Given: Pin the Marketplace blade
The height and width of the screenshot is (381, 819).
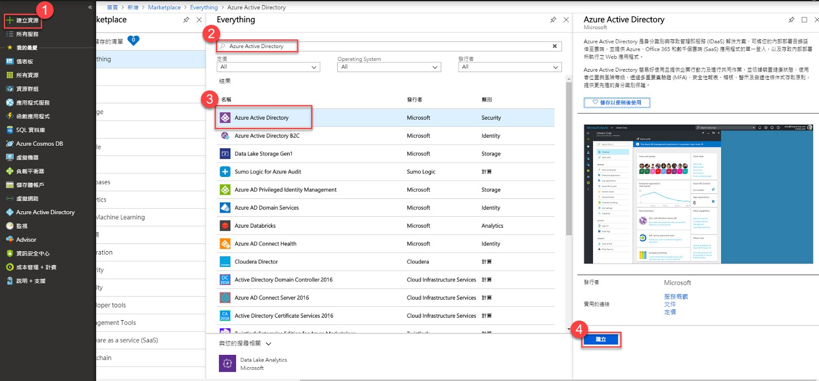Looking at the screenshot, I should (x=186, y=20).
